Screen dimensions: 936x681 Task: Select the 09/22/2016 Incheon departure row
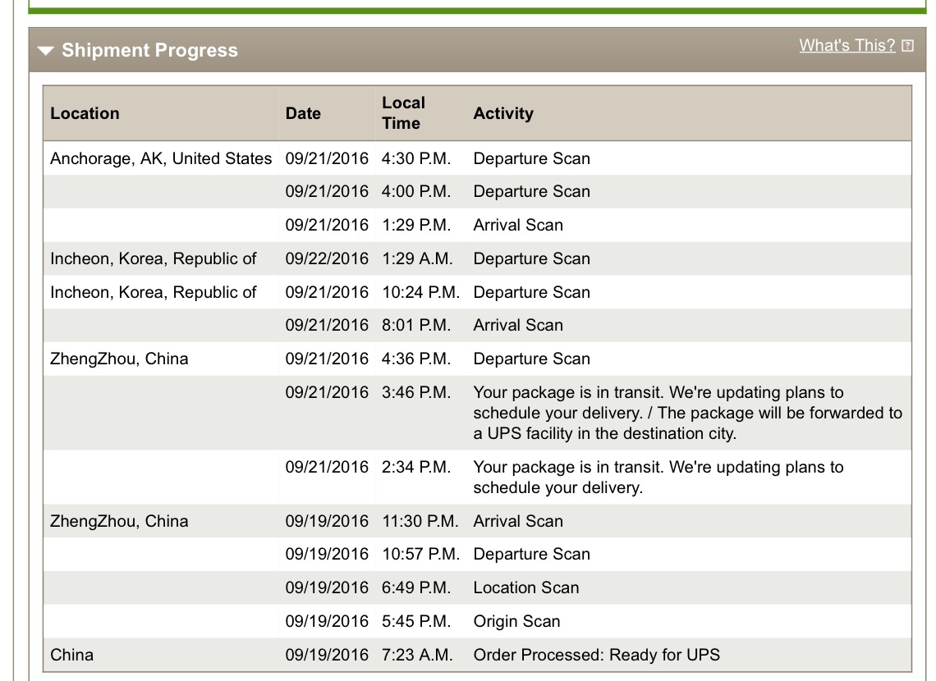(x=477, y=258)
